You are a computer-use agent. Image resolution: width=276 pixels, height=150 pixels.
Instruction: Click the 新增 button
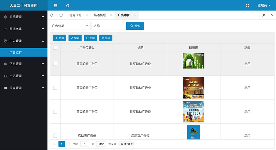pyautogui.click(x=60, y=38)
